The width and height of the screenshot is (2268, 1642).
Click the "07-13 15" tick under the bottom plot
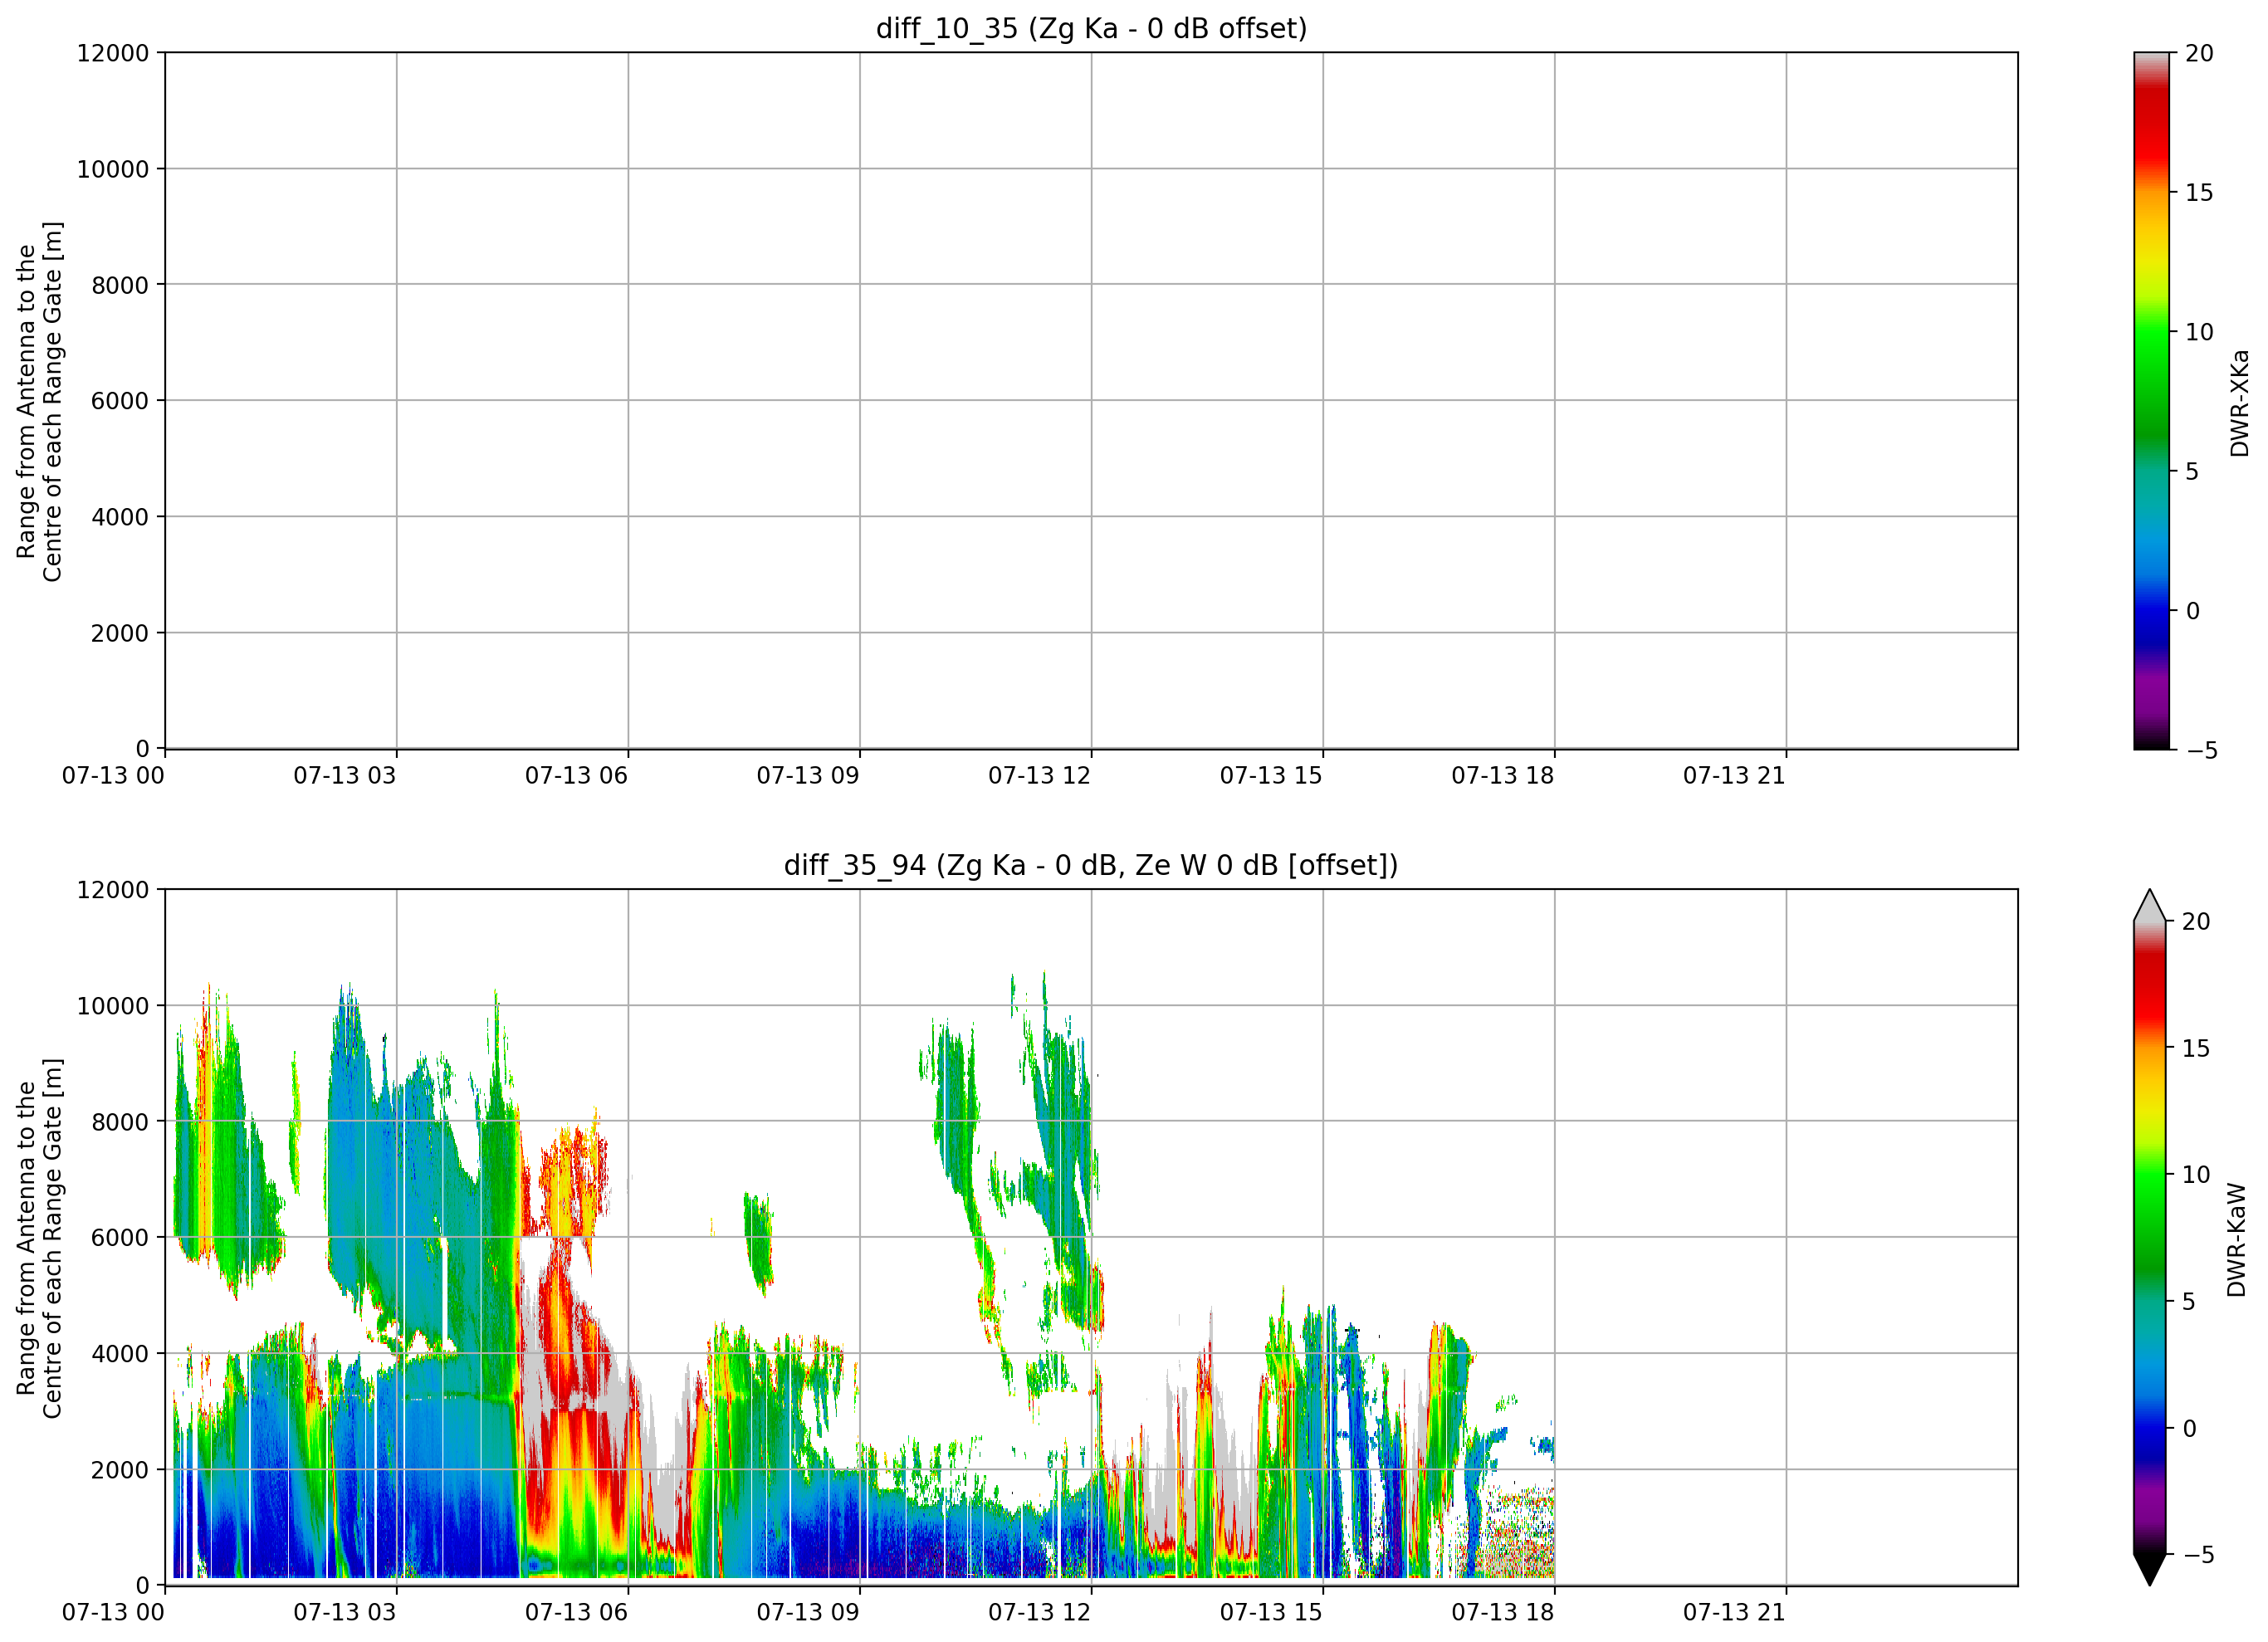[1271, 1612]
